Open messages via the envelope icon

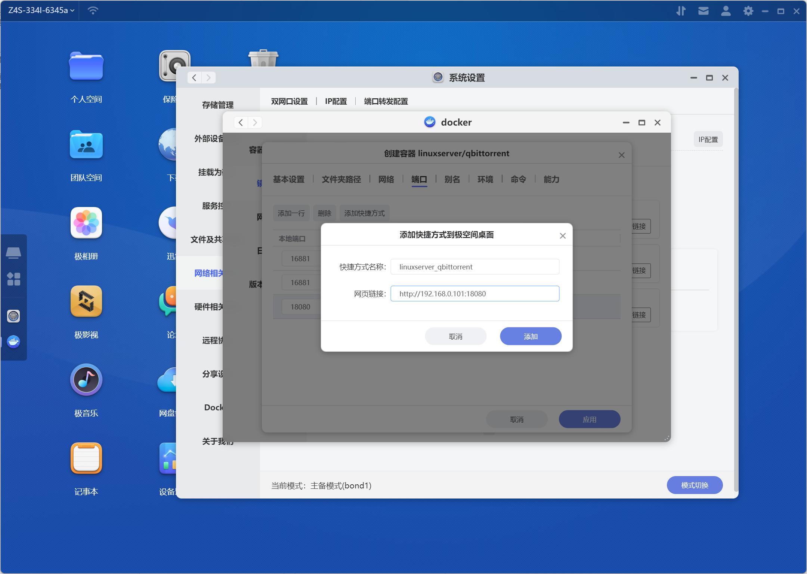pos(704,11)
